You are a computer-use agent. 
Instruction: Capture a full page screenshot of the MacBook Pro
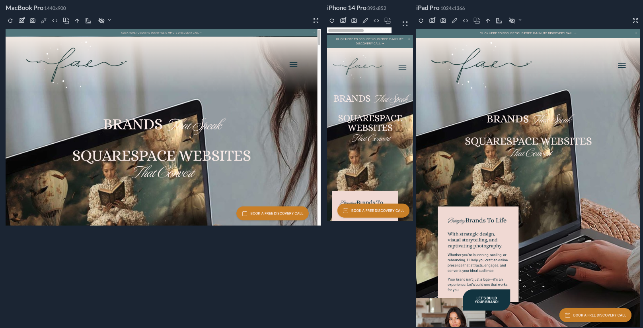tap(33, 21)
